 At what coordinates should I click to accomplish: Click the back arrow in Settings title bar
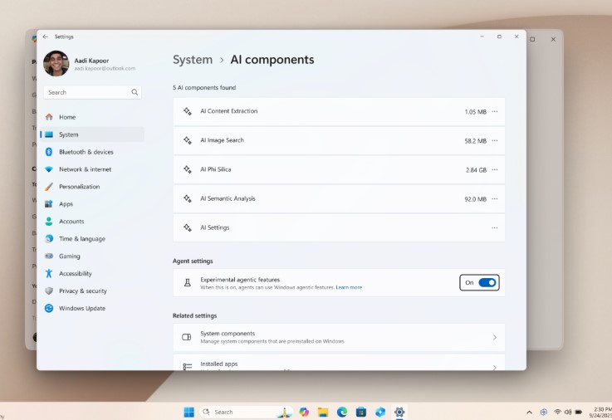point(45,37)
